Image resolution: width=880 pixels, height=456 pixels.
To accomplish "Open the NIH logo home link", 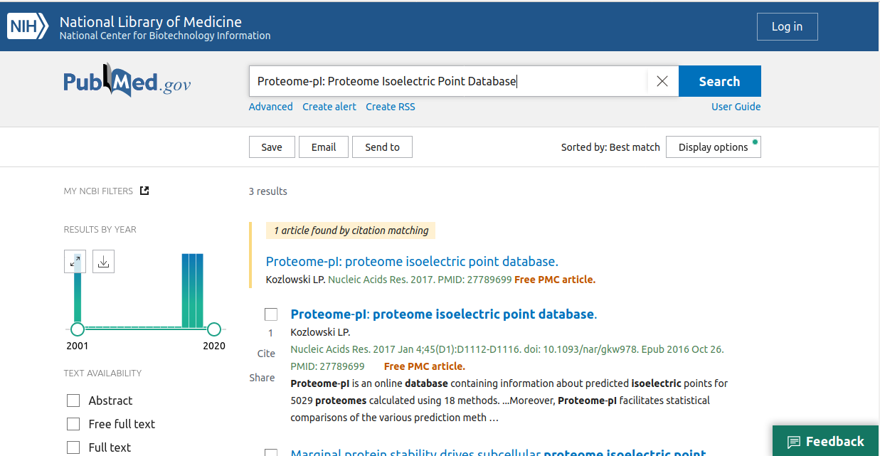I will tap(28, 27).
